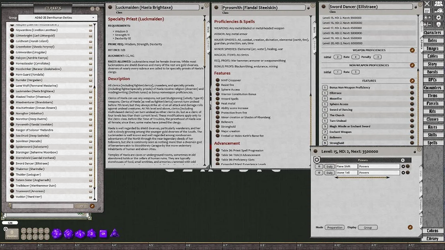Select the Powers tab in Level 15 window
The height and width of the screenshot is (250, 445).
(421, 220)
